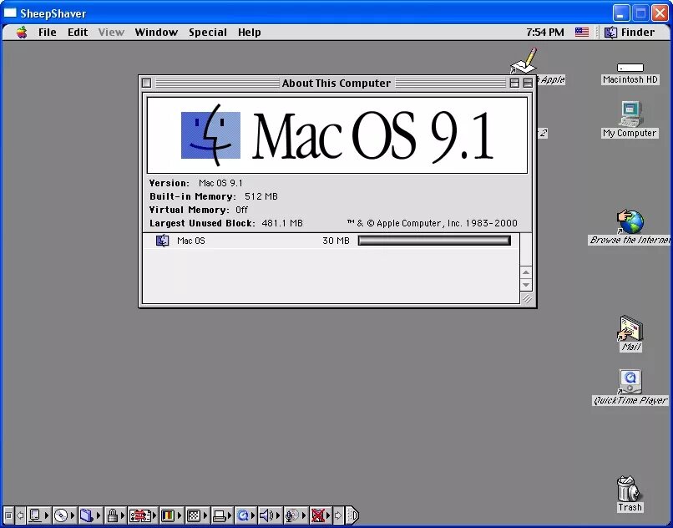This screenshot has width=673, height=528.
Task: Open the Special menu
Action: coord(207,32)
